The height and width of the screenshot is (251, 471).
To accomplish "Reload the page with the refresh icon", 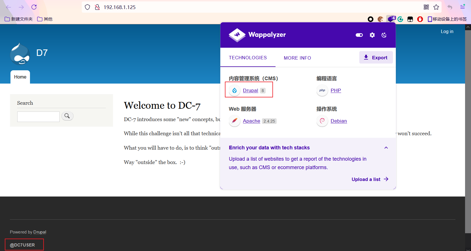I will [34, 7].
